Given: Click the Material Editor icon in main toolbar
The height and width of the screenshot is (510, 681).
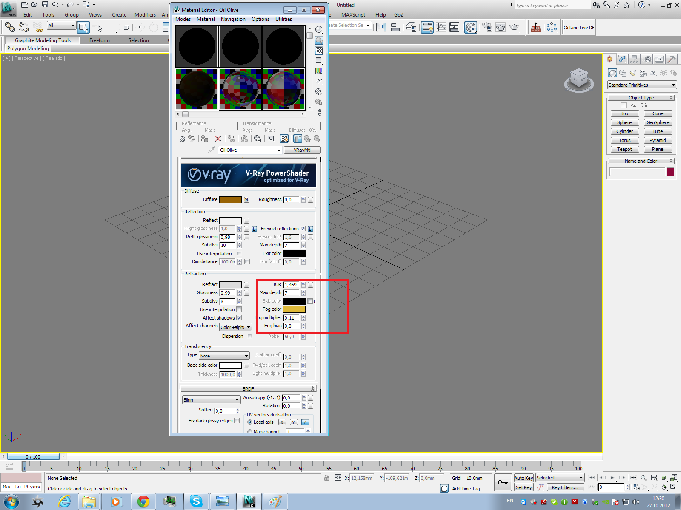Looking at the screenshot, I should (470, 28).
